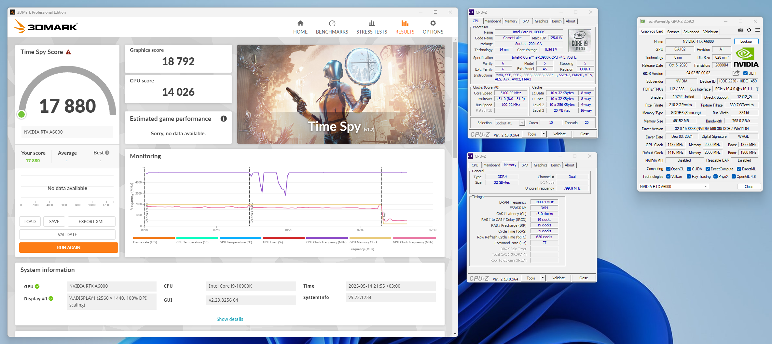
Task: Open the Validation tab in GPU-Z
Action: [x=710, y=32]
